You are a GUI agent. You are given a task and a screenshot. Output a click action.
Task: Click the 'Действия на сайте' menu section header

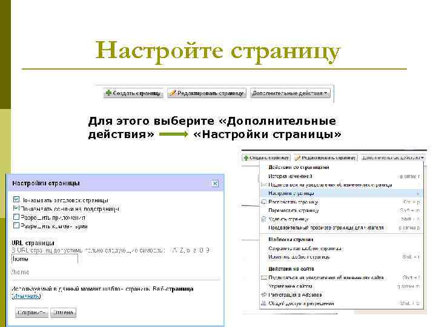(291, 269)
